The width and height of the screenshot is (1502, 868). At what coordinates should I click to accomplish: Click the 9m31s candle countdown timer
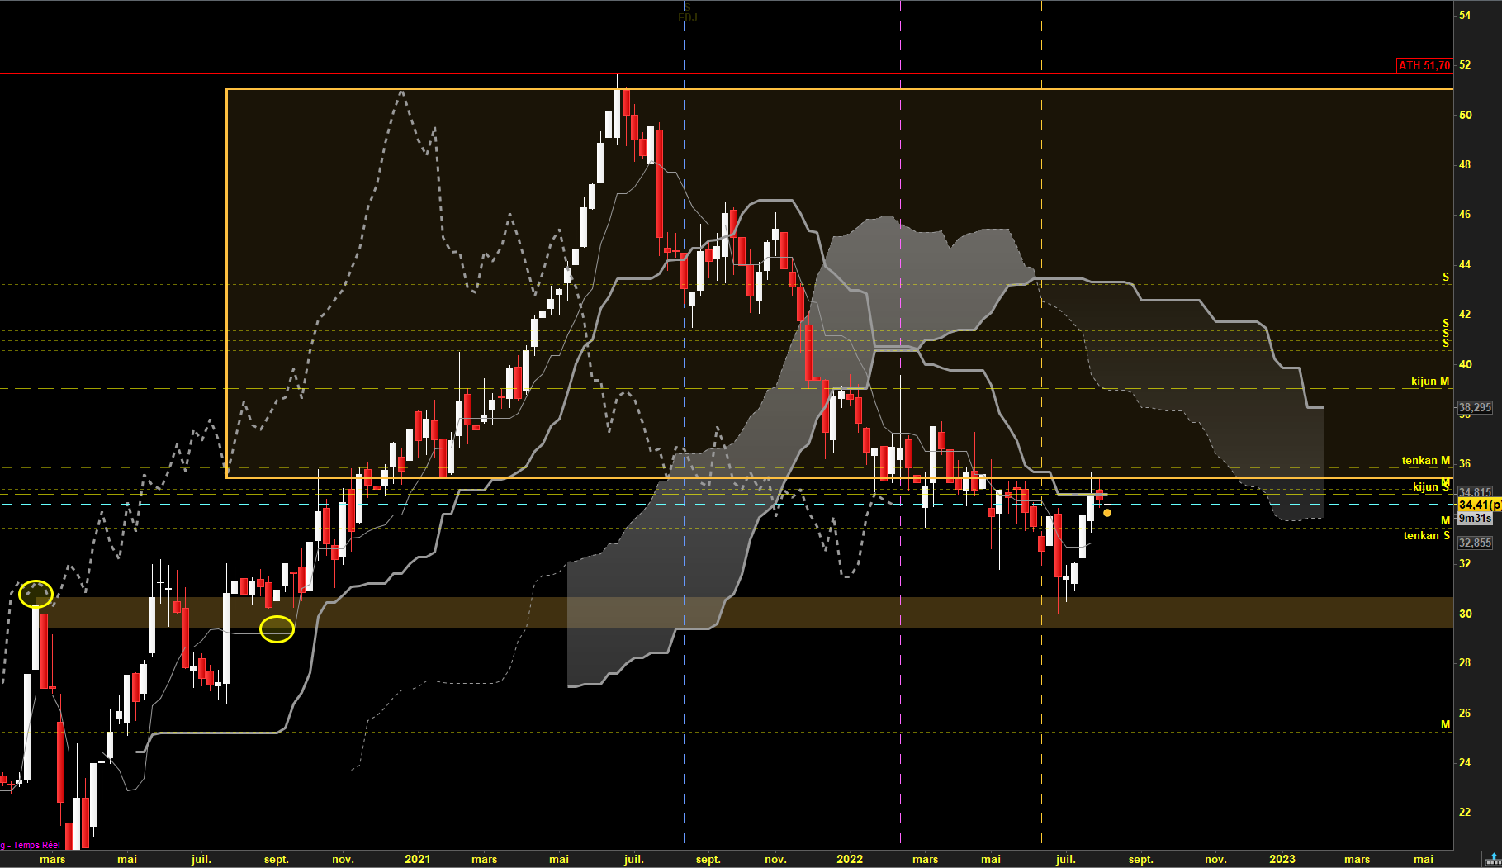[x=1475, y=518]
